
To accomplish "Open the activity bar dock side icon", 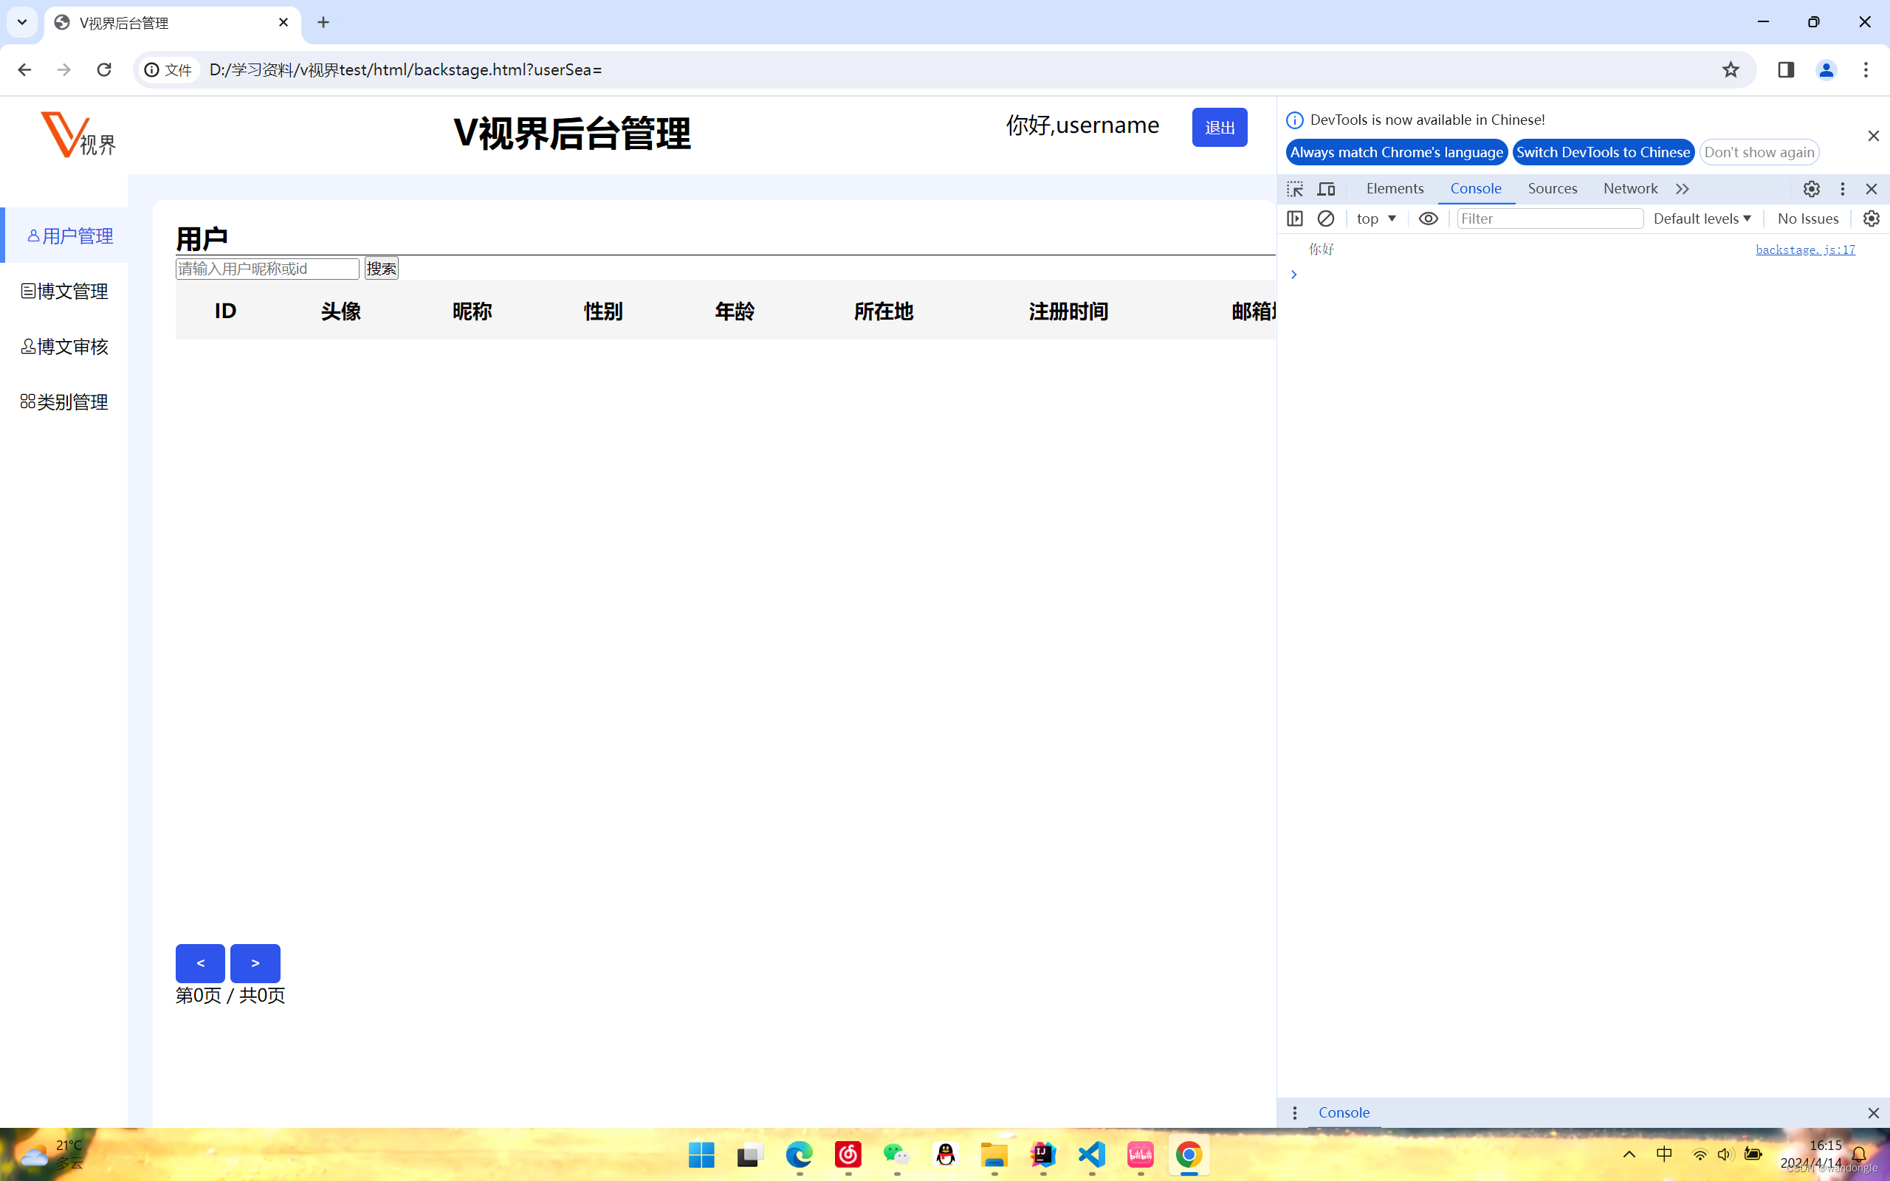I will click(1294, 218).
